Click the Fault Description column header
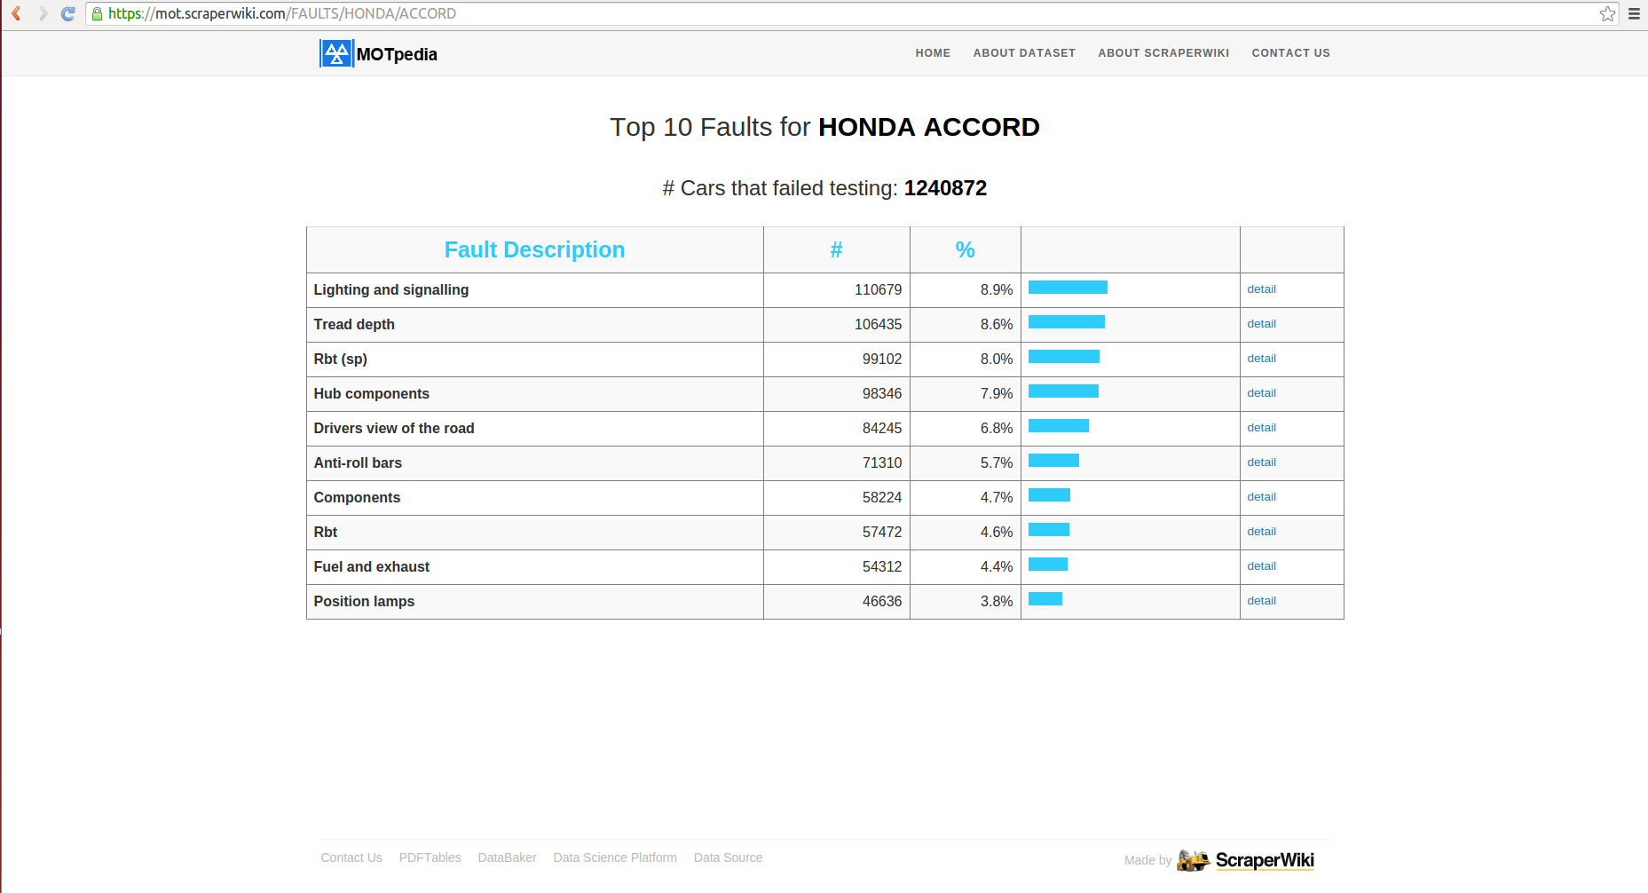The image size is (1648, 893). pyautogui.click(x=534, y=250)
